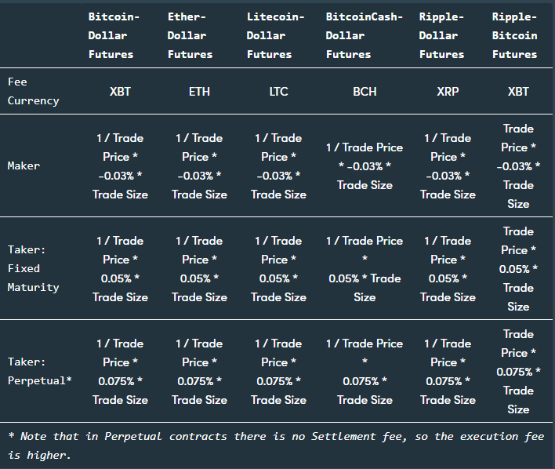The image size is (555, 469).
Task: Select the Ether-Dollar Futures column header
Action: [x=190, y=35]
